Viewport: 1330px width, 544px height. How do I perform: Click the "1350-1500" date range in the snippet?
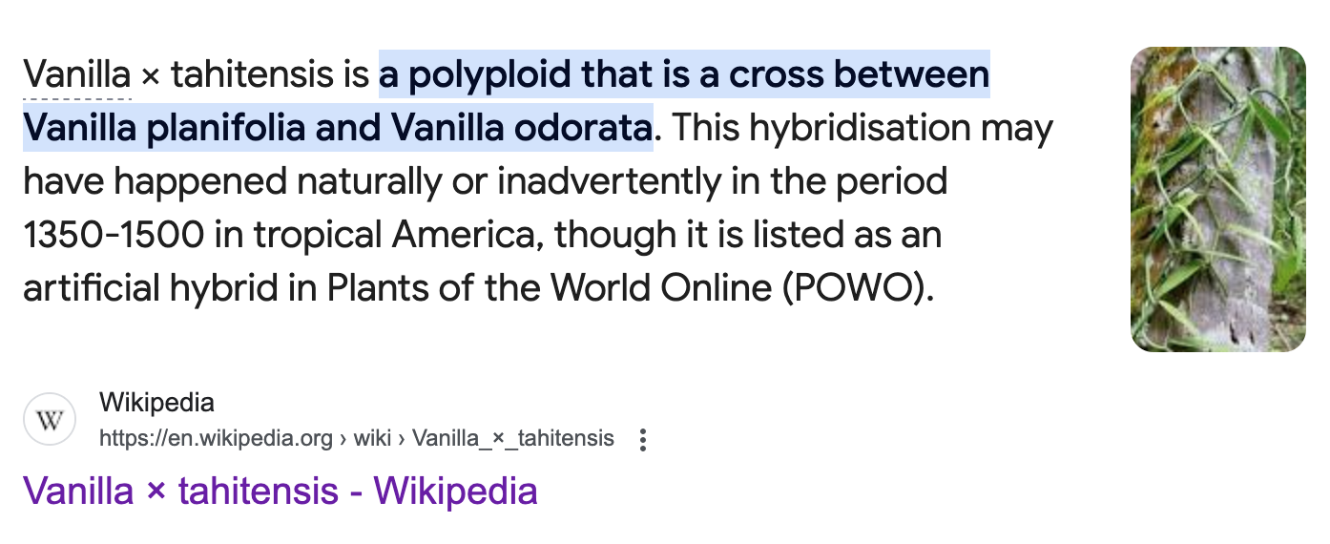click(x=114, y=235)
